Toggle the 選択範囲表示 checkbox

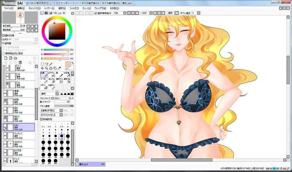point(96,13)
